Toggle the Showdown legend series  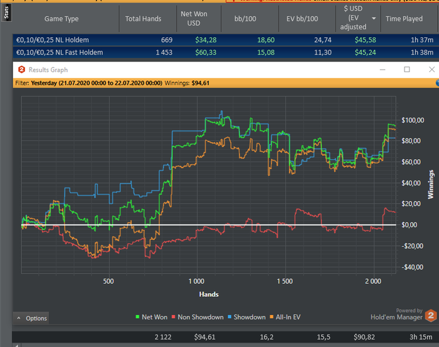[246, 317]
